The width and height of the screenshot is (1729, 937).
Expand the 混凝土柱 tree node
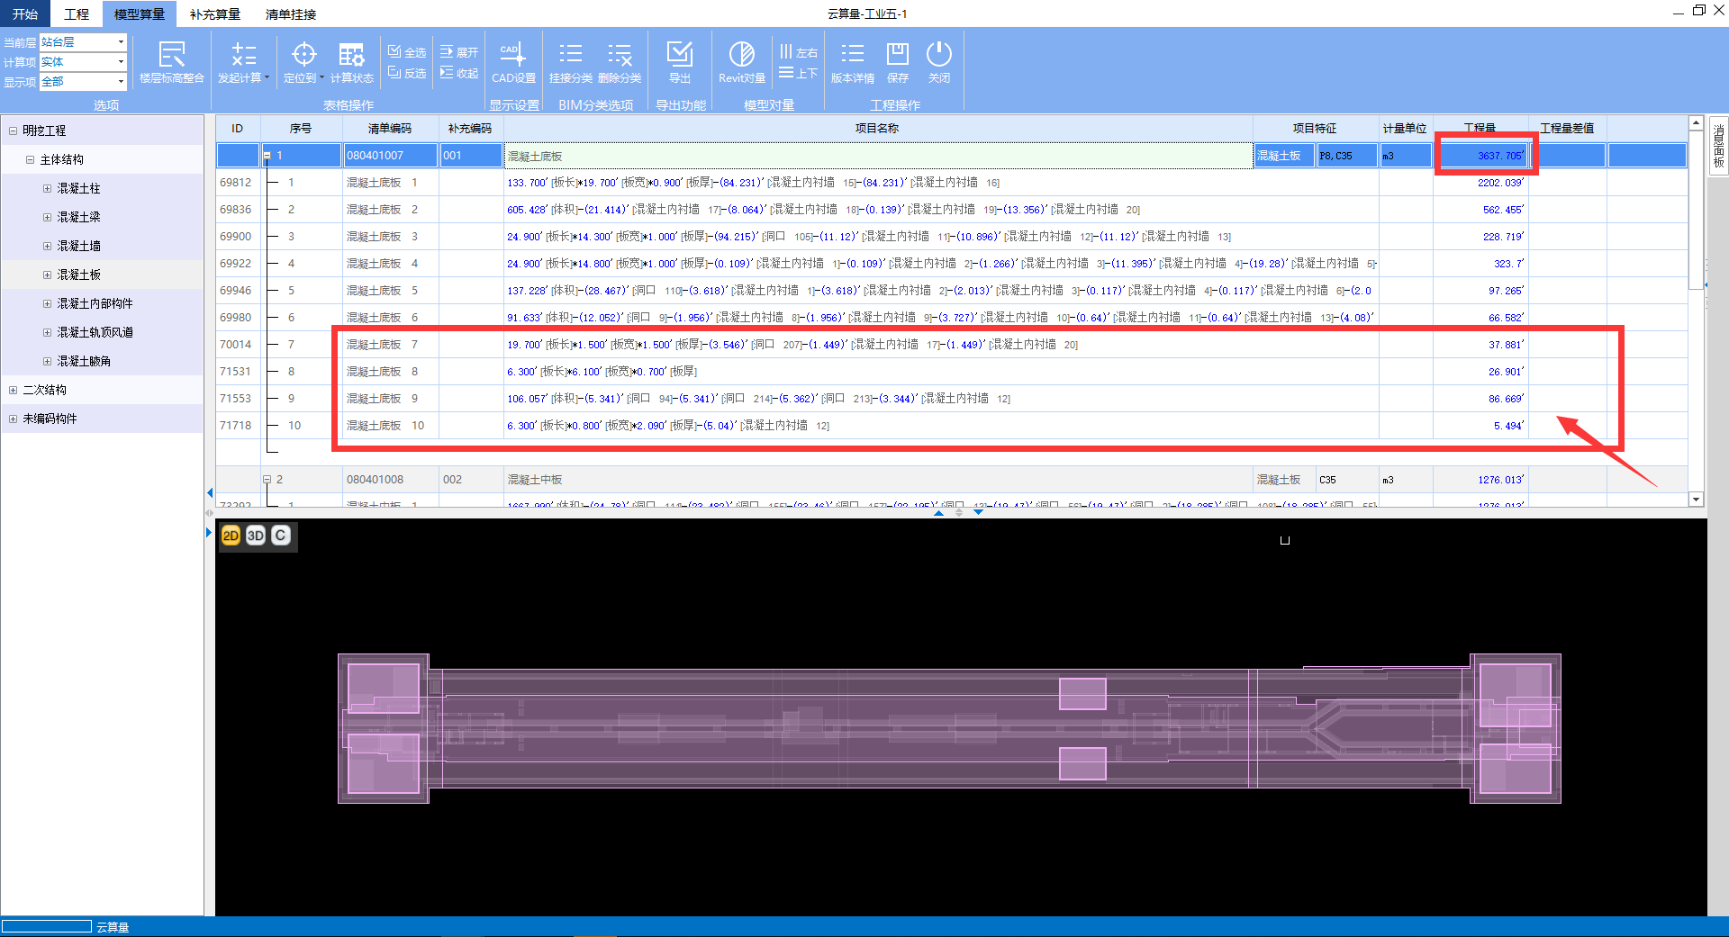48,188
